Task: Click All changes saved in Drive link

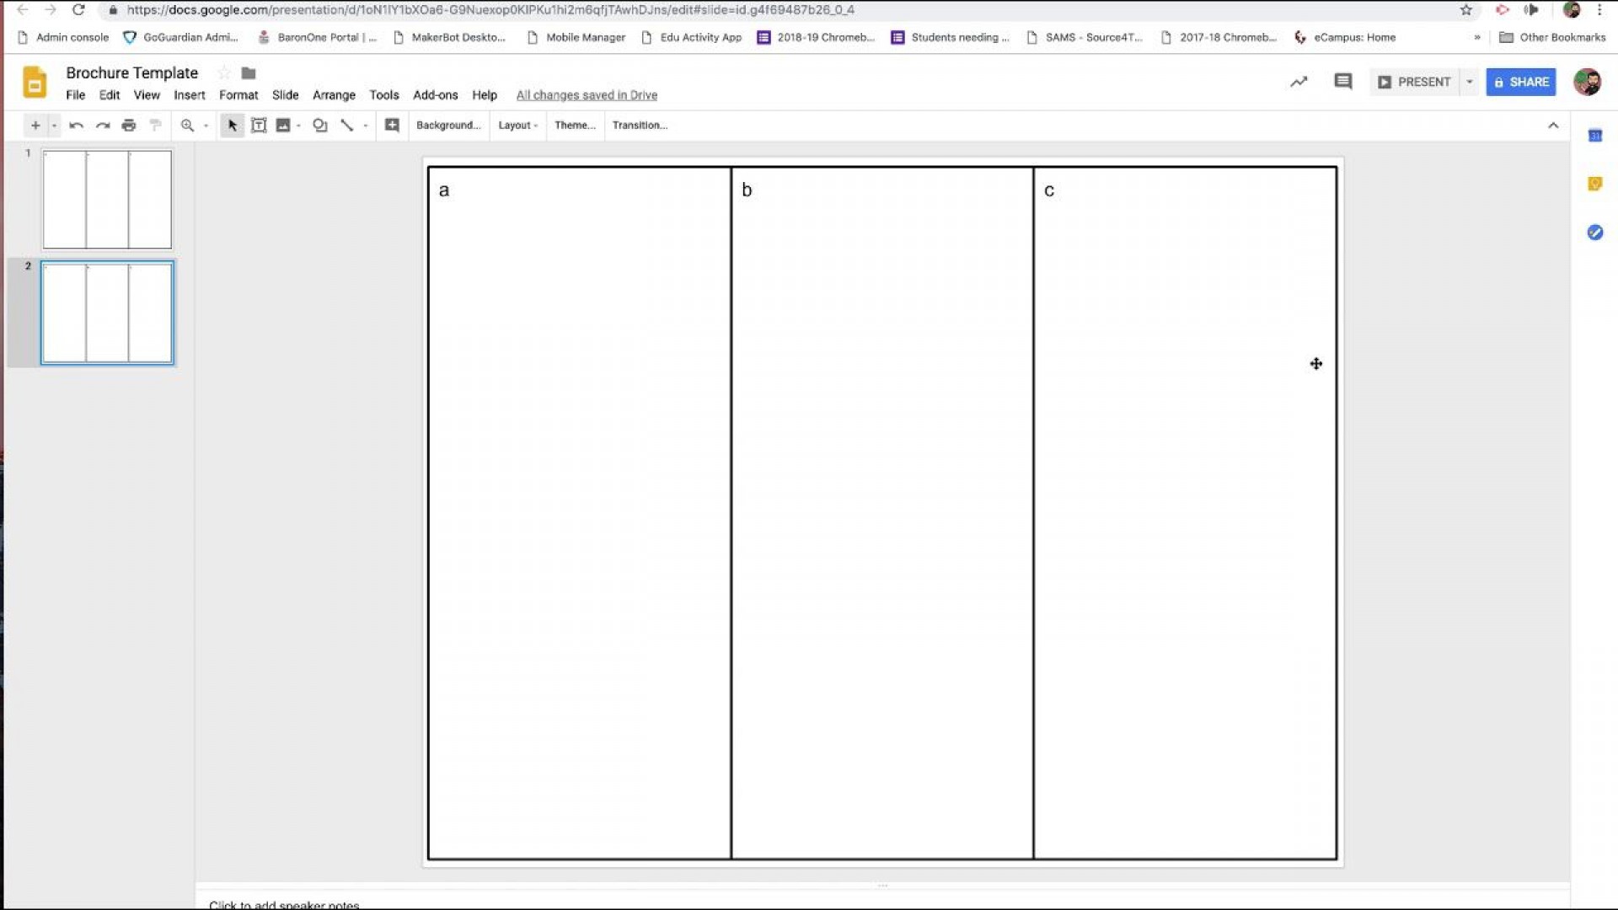Action: pyautogui.click(x=587, y=95)
